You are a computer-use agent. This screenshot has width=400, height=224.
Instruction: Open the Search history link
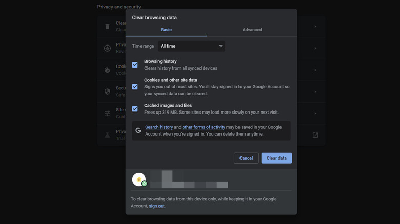click(x=159, y=127)
